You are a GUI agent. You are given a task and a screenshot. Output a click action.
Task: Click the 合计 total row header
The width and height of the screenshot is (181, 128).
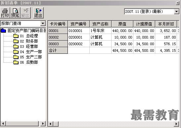[x=58, y=50]
